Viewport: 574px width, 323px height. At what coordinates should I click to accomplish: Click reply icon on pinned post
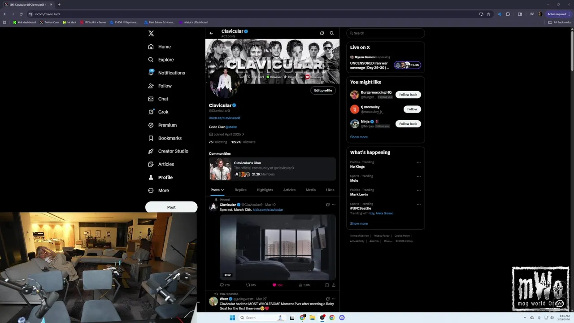222,285
